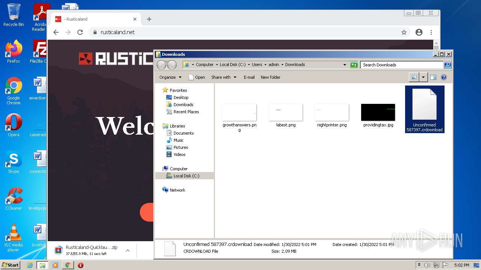Click the Chrome taskbar button
This screenshot has height=270, width=481.
click(68, 265)
